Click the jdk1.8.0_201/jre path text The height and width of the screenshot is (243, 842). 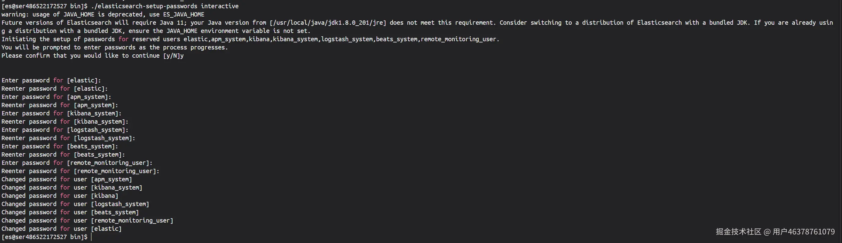(x=328, y=23)
